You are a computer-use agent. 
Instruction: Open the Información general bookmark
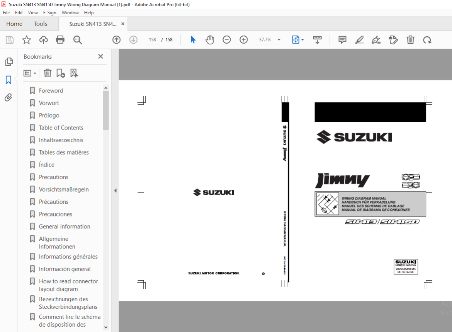click(65, 269)
